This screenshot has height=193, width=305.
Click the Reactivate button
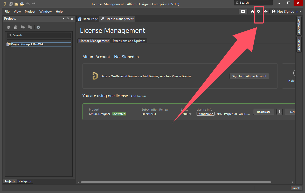point(264,112)
